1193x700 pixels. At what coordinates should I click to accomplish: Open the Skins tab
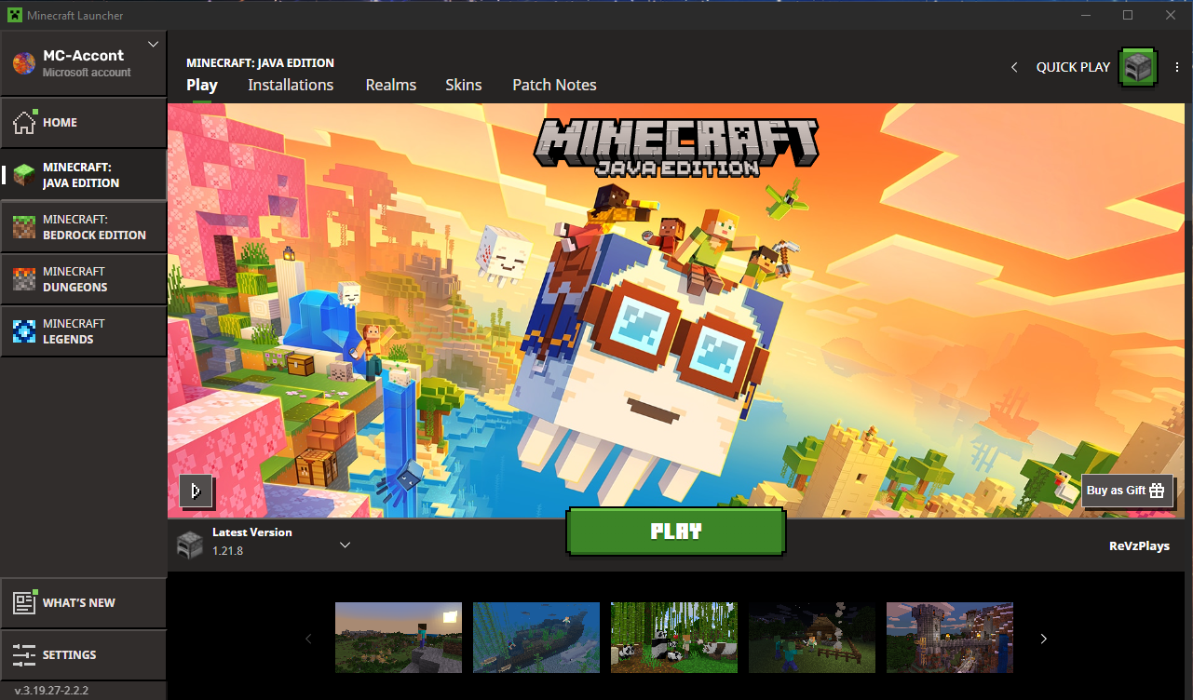tap(464, 85)
